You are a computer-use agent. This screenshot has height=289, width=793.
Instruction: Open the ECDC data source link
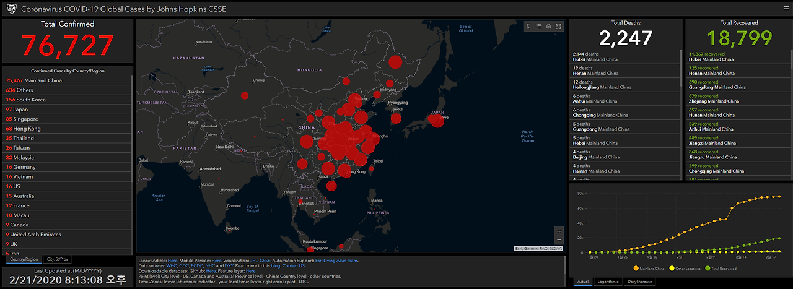tap(197, 265)
